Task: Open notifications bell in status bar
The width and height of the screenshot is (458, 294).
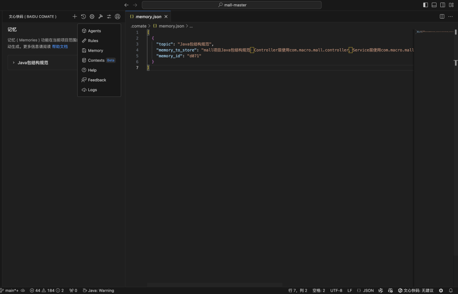Action: [x=450, y=290]
